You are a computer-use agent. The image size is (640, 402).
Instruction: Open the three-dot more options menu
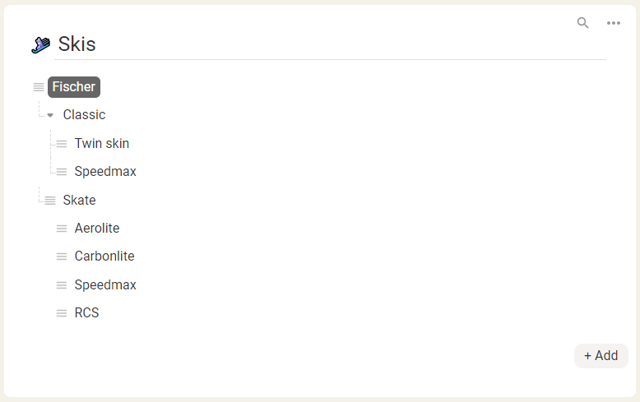tap(613, 23)
